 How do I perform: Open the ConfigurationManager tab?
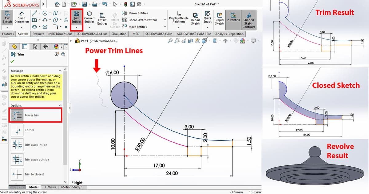click(x=35, y=46)
